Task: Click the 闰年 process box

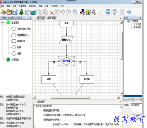Action: pyautogui.click(x=49, y=79)
